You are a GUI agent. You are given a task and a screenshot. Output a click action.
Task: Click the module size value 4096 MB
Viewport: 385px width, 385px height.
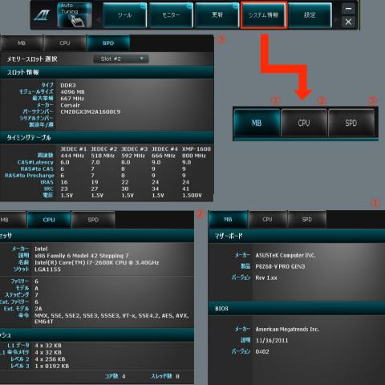(x=72, y=92)
